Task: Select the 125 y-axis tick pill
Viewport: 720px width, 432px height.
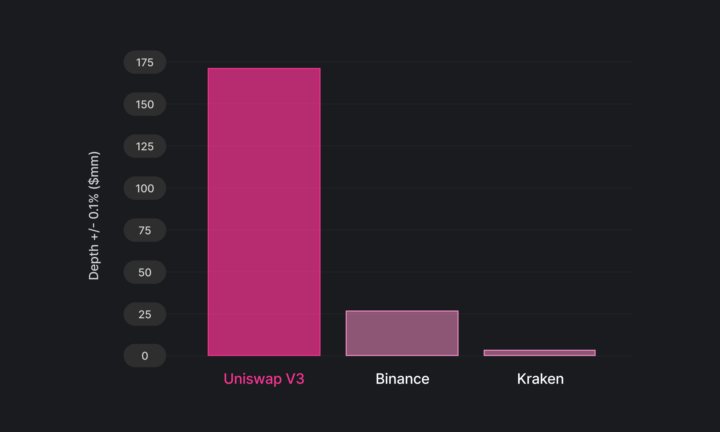Action: click(x=145, y=146)
